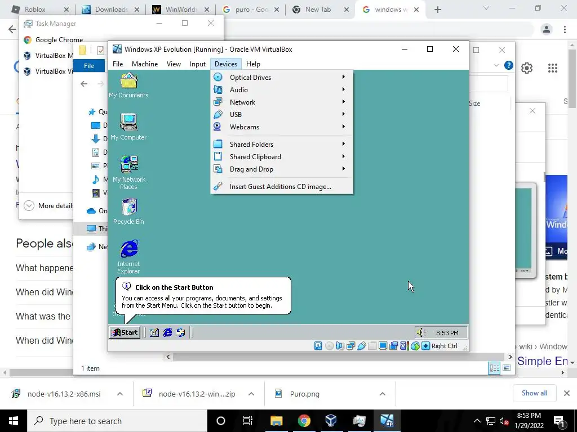Select the Recycle Bin on XP desktop
Viewport: 577px width, 432px height.
tap(128, 211)
